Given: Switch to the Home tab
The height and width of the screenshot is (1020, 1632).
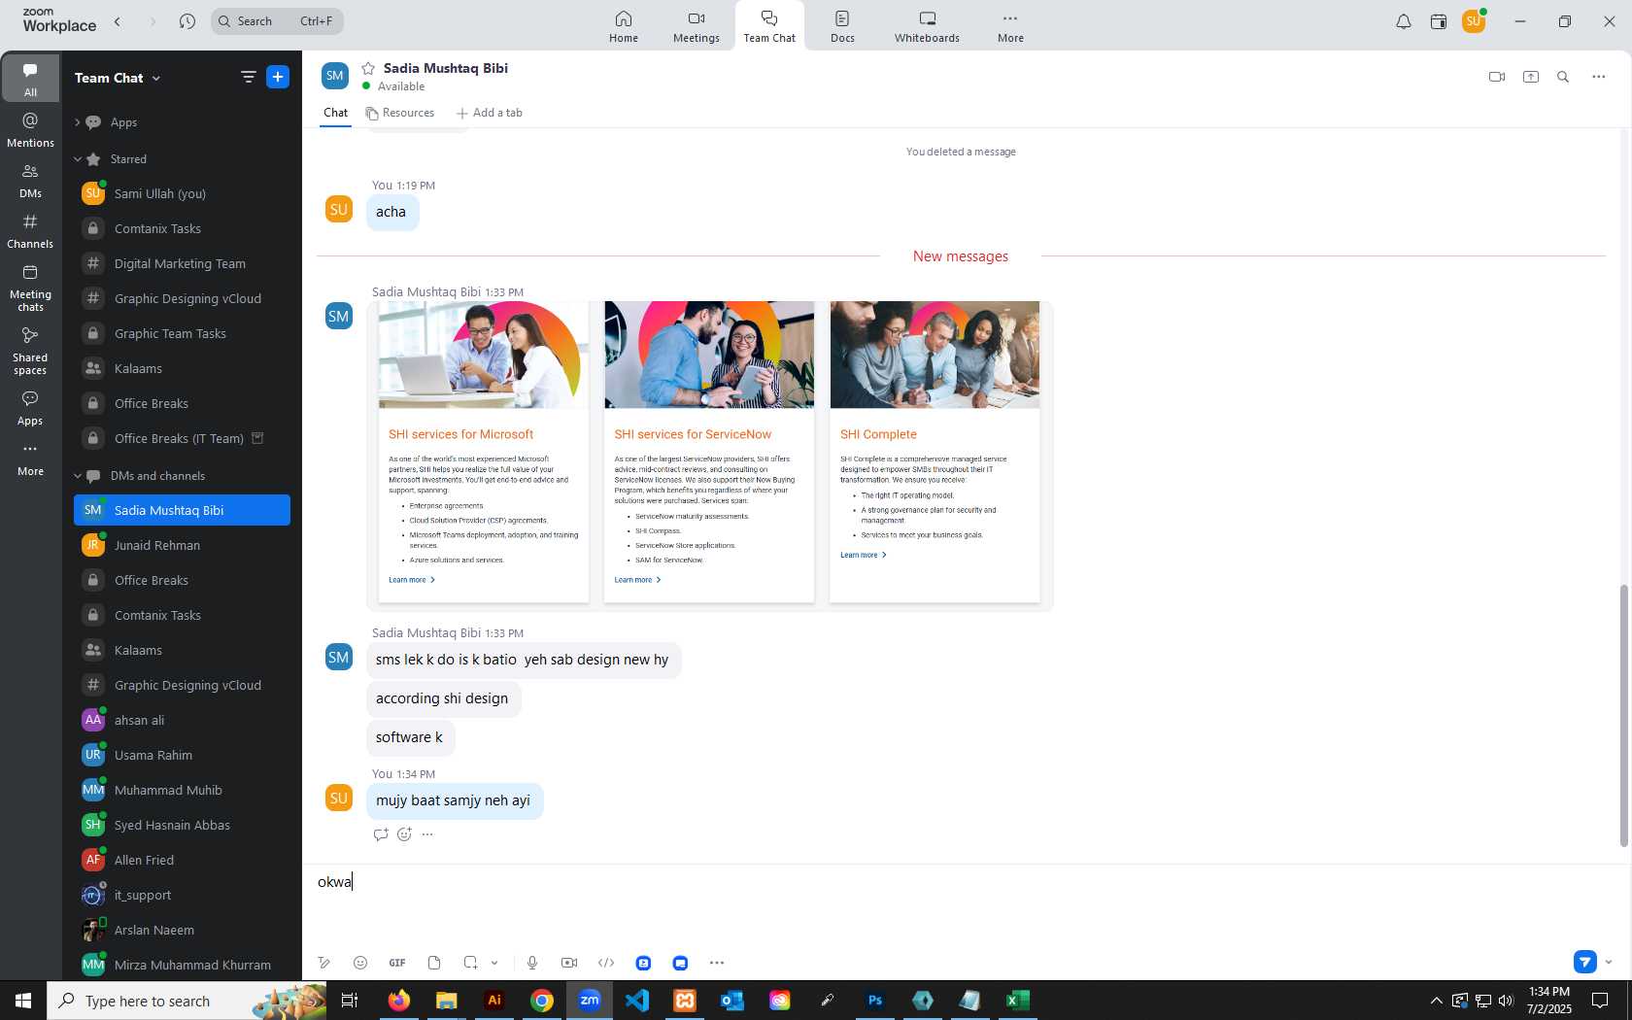Looking at the screenshot, I should point(624,26).
